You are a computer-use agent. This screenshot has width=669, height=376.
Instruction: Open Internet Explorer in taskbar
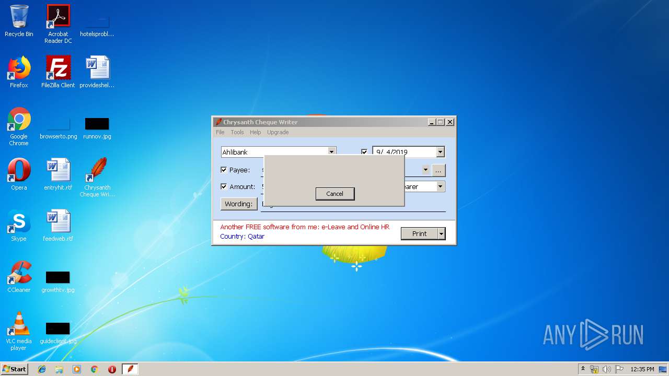[x=42, y=369]
